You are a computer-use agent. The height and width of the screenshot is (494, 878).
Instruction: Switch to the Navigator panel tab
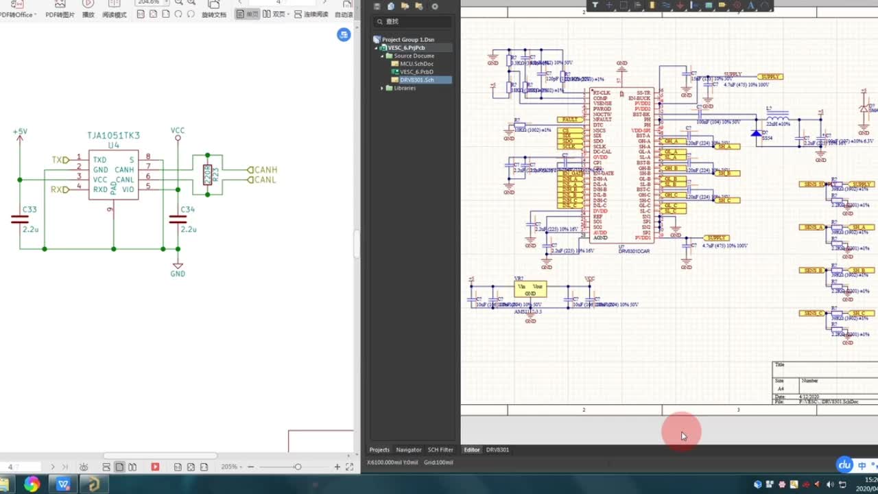[x=409, y=450]
